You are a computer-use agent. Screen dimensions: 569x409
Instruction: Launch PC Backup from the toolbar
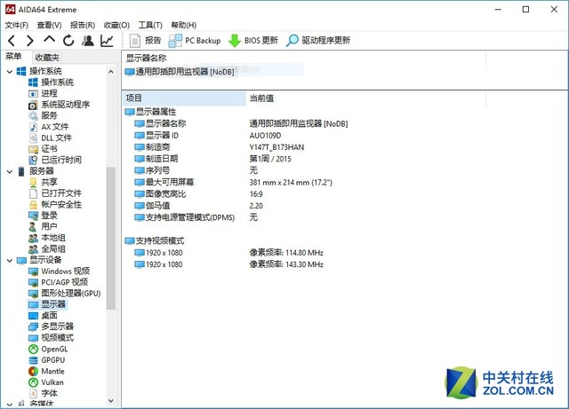[x=195, y=41]
